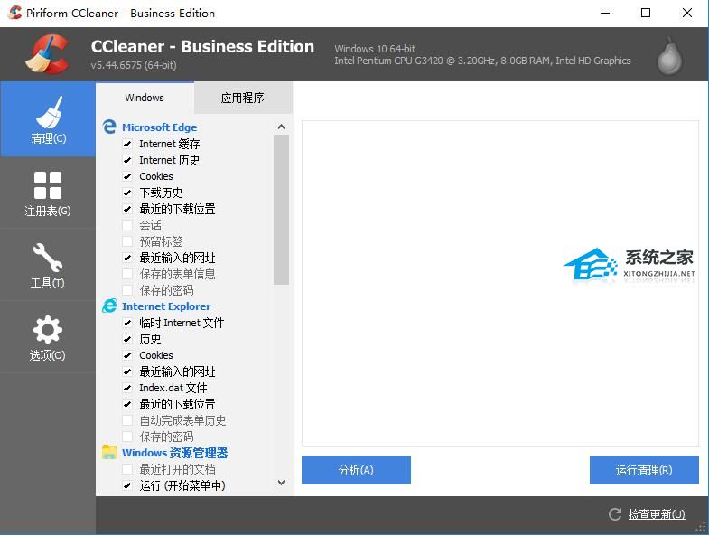Click the CCleaner logo in the header

(47, 54)
